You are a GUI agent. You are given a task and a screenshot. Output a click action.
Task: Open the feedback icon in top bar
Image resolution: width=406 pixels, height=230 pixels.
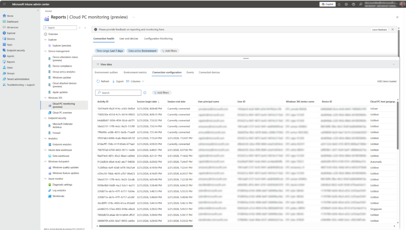pyautogui.click(x=360, y=4)
